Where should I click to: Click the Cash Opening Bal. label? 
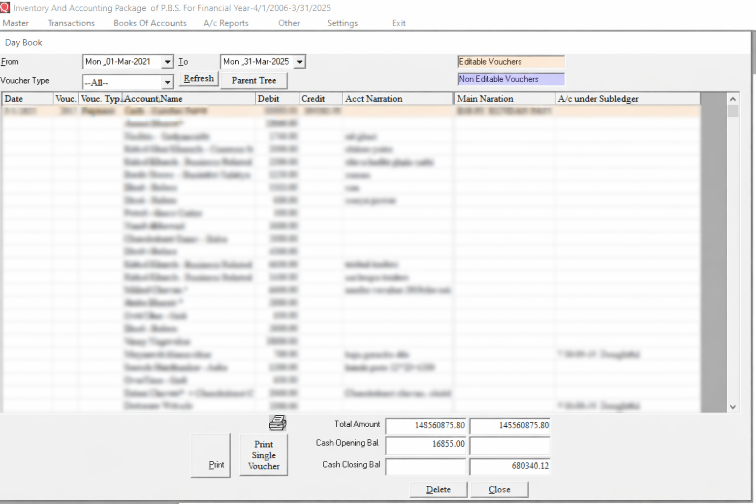[x=347, y=443]
